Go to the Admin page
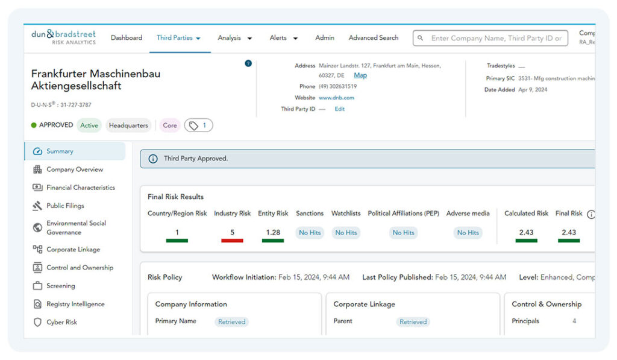Viewport: 617px width, 360px height. point(325,38)
